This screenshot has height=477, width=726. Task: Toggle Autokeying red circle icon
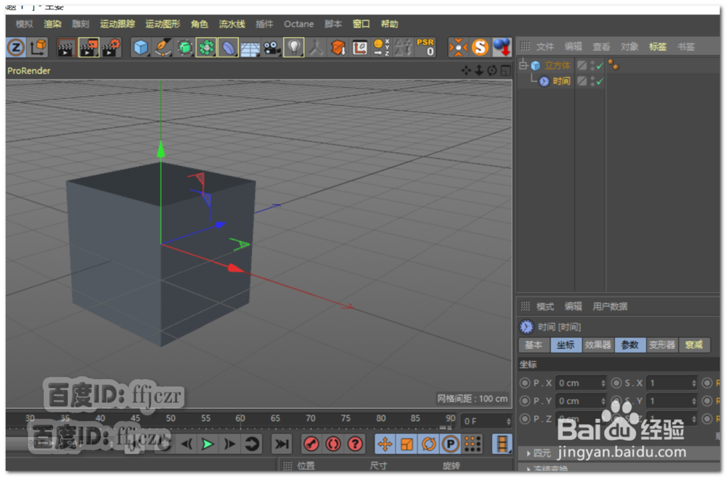pyautogui.click(x=333, y=444)
